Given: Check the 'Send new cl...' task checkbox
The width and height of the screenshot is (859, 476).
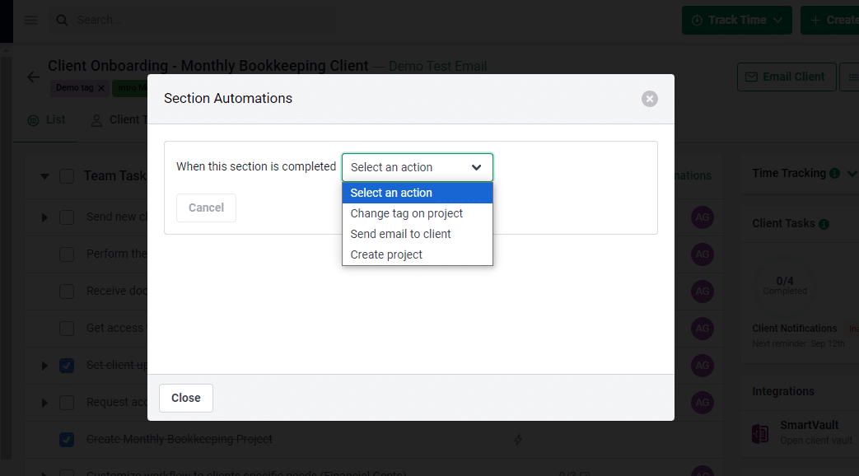Looking at the screenshot, I should [x=67, y=217].
